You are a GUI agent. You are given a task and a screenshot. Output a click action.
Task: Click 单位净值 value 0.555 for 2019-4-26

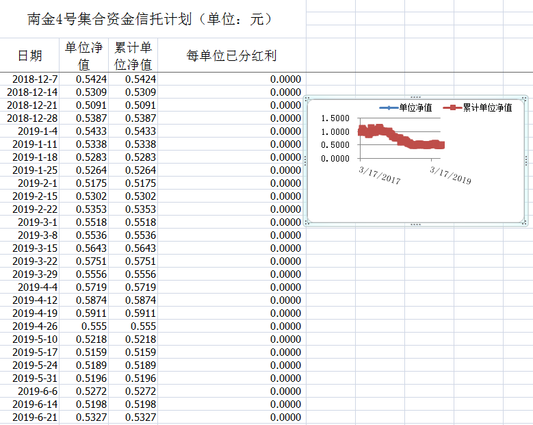coord(84,326)
